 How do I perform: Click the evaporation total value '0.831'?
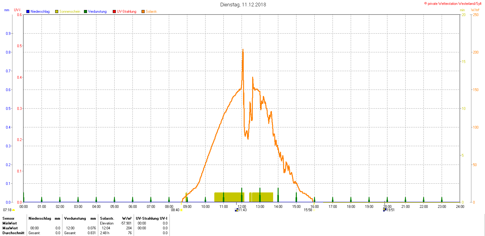(x=92, y=233)
